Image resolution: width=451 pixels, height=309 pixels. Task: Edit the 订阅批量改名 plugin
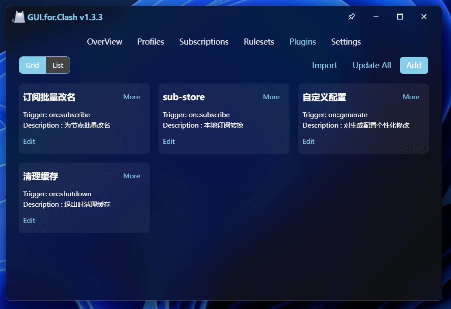point(29,142)
